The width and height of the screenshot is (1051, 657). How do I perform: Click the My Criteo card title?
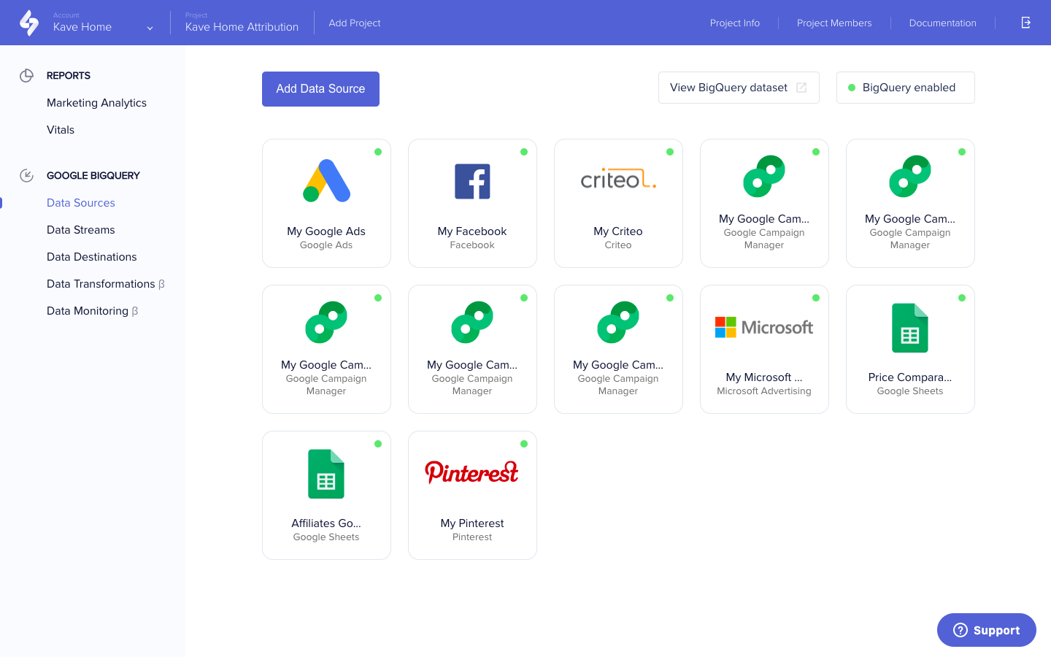[x=618, y=231]
